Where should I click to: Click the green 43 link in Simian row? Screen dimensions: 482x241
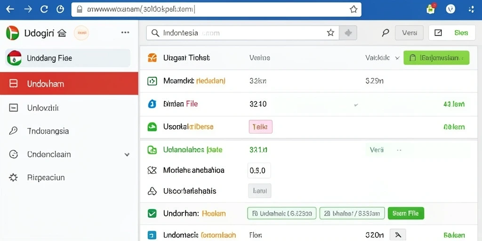tap(454, 104)
